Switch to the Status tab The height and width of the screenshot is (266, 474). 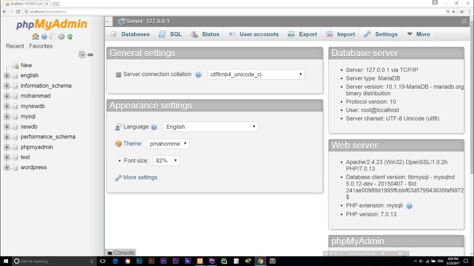(x=205, y=34)
